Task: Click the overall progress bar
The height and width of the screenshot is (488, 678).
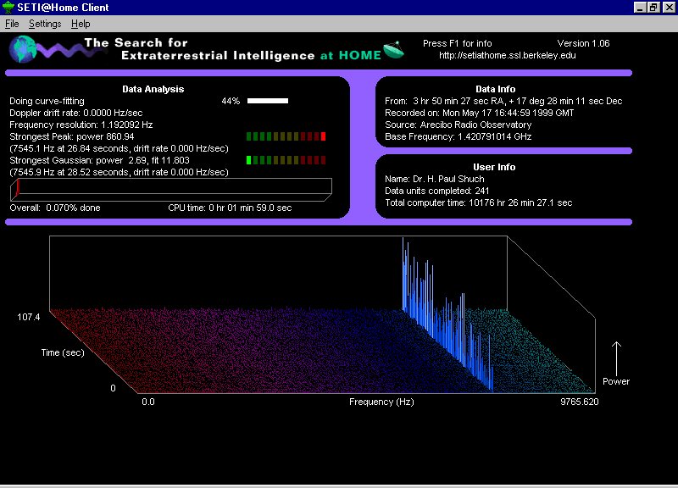Action: click(169, 190)
